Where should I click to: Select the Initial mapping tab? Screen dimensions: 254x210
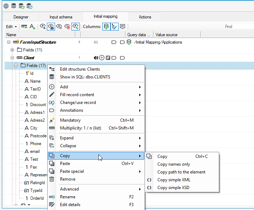click(106, 16)
